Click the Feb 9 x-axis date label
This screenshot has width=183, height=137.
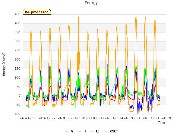click(70, 118)
